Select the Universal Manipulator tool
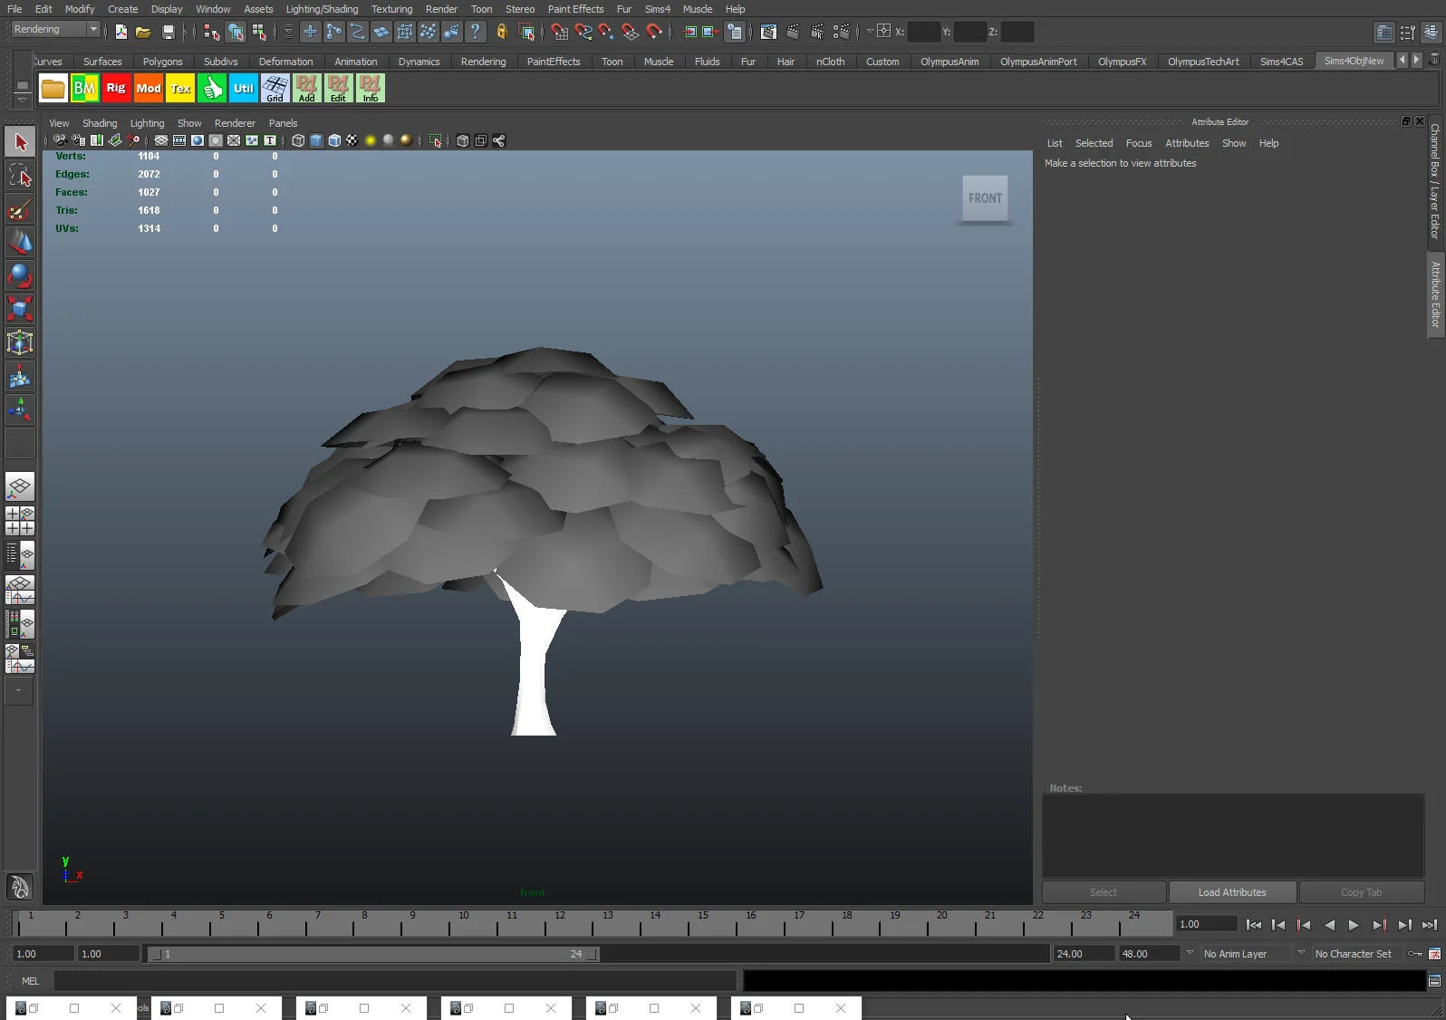The height and width of the screenshot is (1020, 1446). [x=20, y=342]
